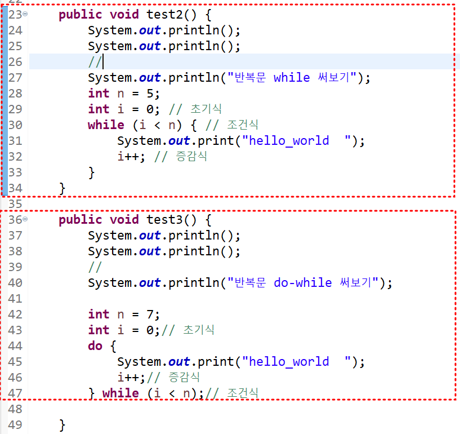Click the closing brace on line 49

coord(62,425)
